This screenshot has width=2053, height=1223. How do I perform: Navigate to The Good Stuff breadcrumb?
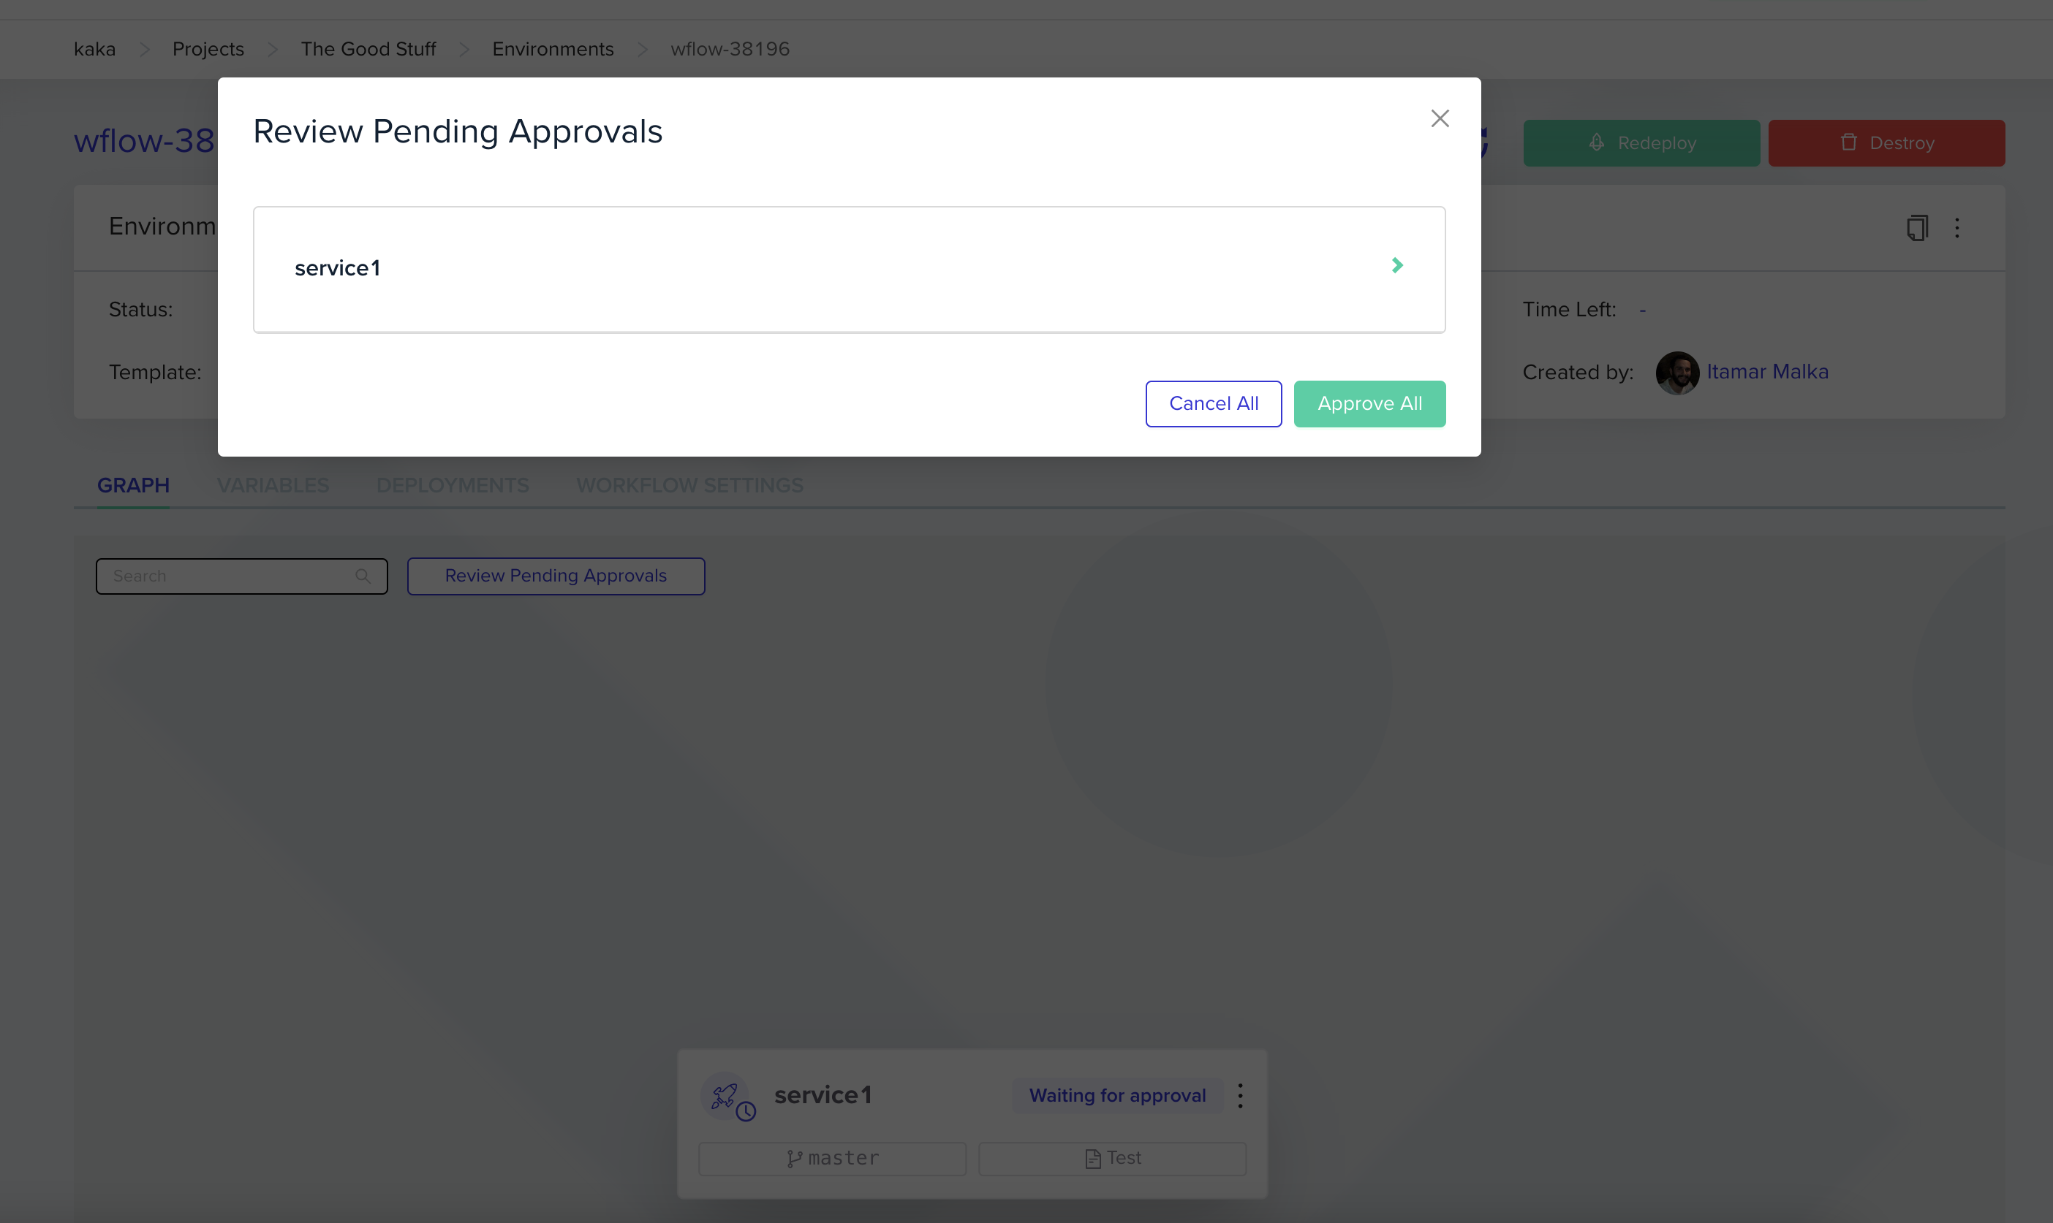(368, 50)
